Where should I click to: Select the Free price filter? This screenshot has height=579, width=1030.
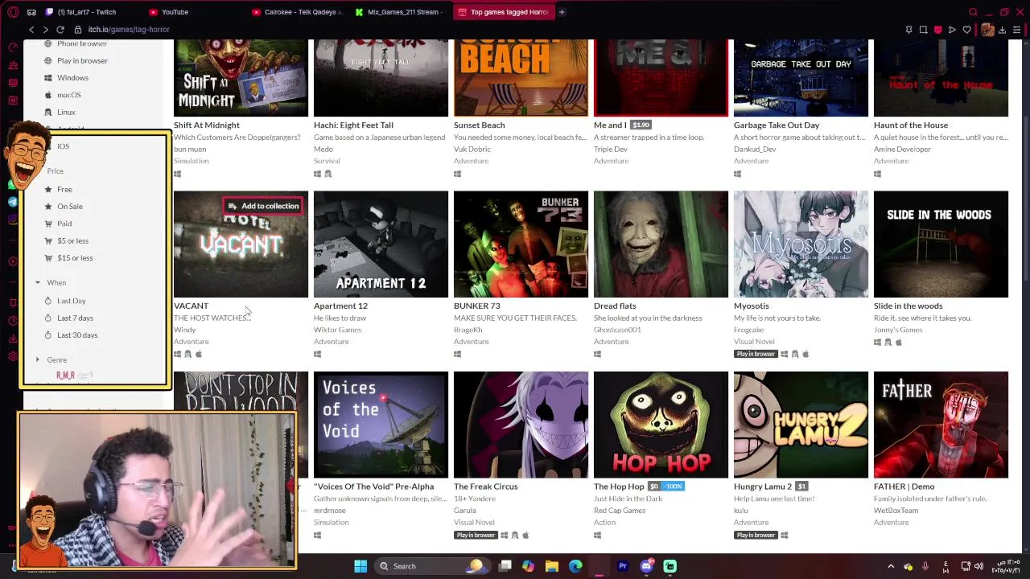click(x=64, y=190)
